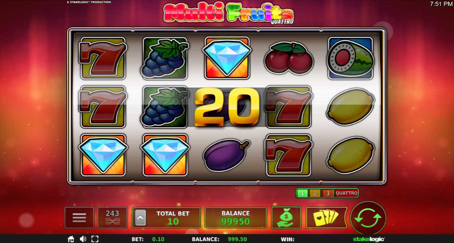The height and width of the screenshot is (243, 454).
Task: Click the BALANCE display
Action: click(x=235, y=217)
